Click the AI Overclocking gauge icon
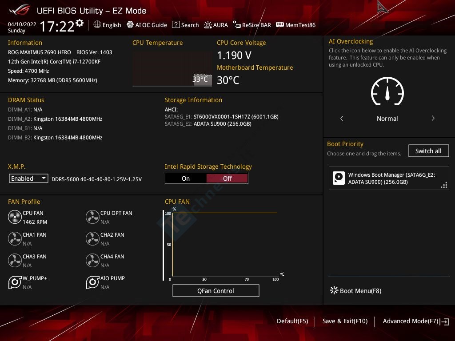Image resolution: width=455 pixels, height=341 pixels. point(387,91)
